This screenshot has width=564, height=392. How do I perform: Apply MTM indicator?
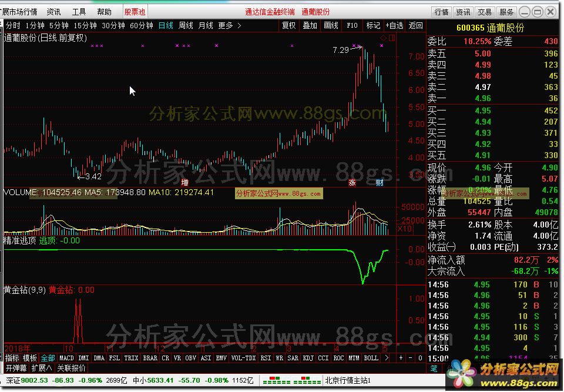(x=354, y=358)
